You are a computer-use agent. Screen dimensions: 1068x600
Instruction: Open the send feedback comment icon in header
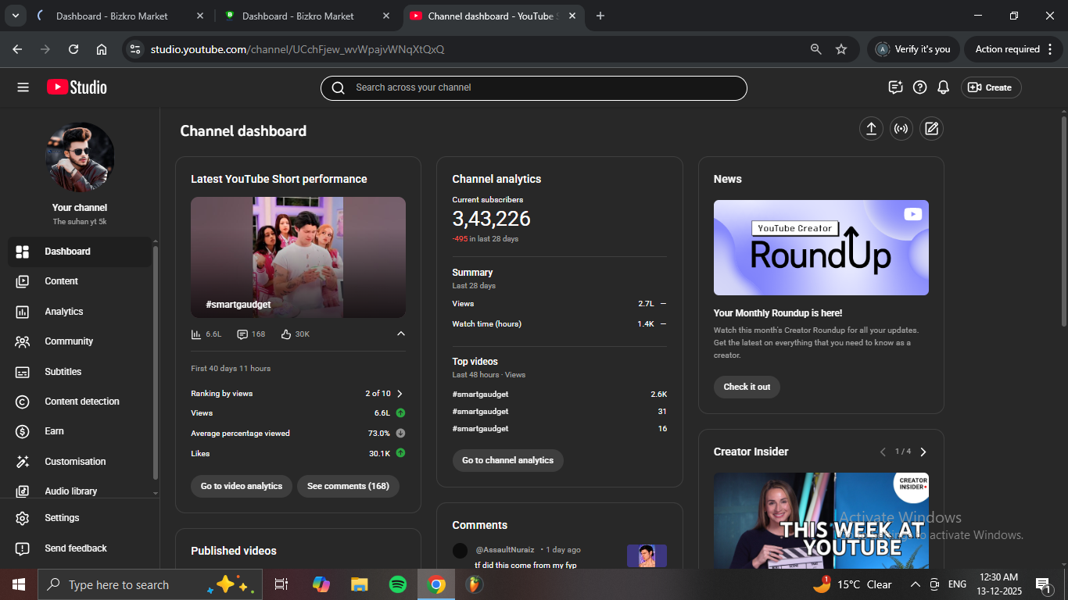tap(896, 87)
